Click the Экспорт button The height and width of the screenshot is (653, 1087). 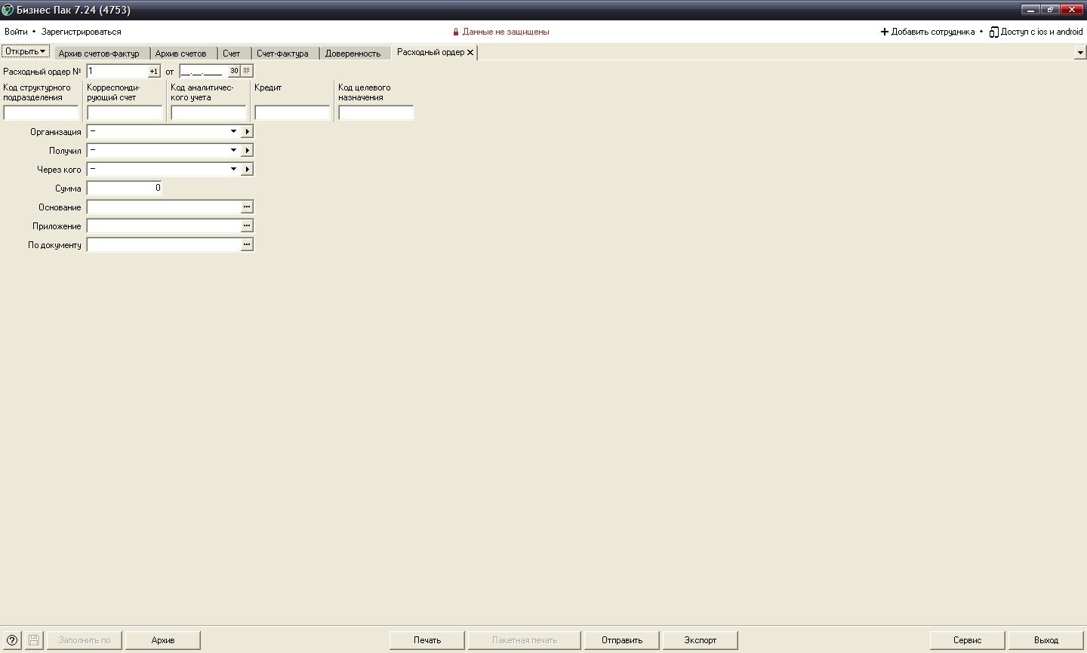point(701,640)
